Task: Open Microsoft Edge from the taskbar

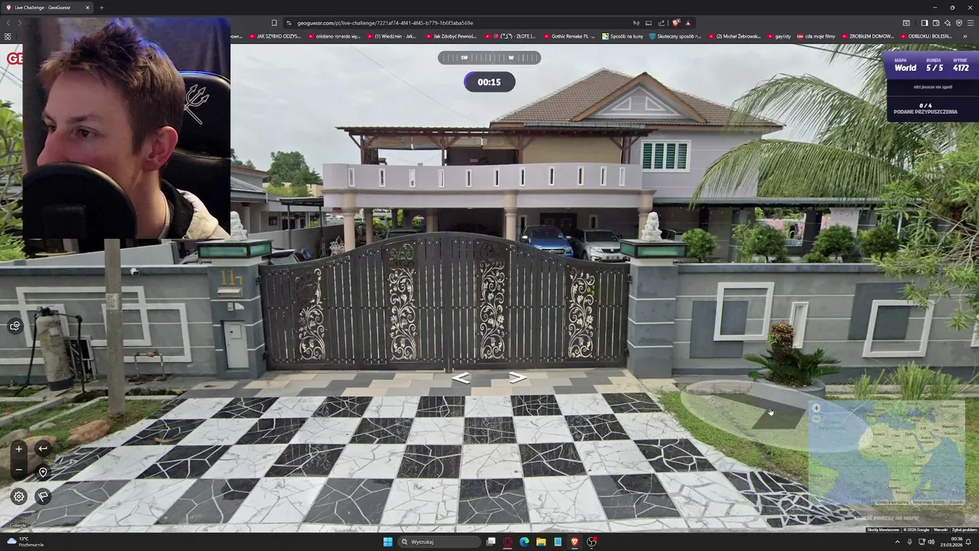Action: point(524,542)
